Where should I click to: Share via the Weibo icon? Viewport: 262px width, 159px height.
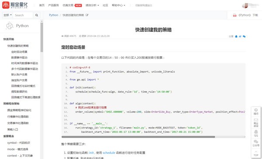[x=240, y=36]
